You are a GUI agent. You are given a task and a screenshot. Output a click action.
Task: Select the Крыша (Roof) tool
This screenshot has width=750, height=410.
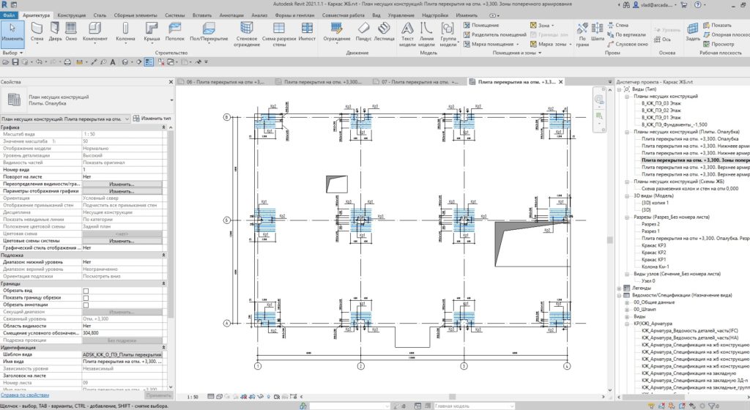coord(152,30)
